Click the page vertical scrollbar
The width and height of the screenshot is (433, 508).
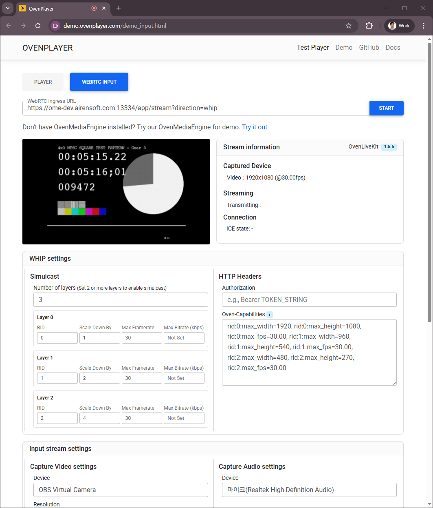tap(429, 182)
